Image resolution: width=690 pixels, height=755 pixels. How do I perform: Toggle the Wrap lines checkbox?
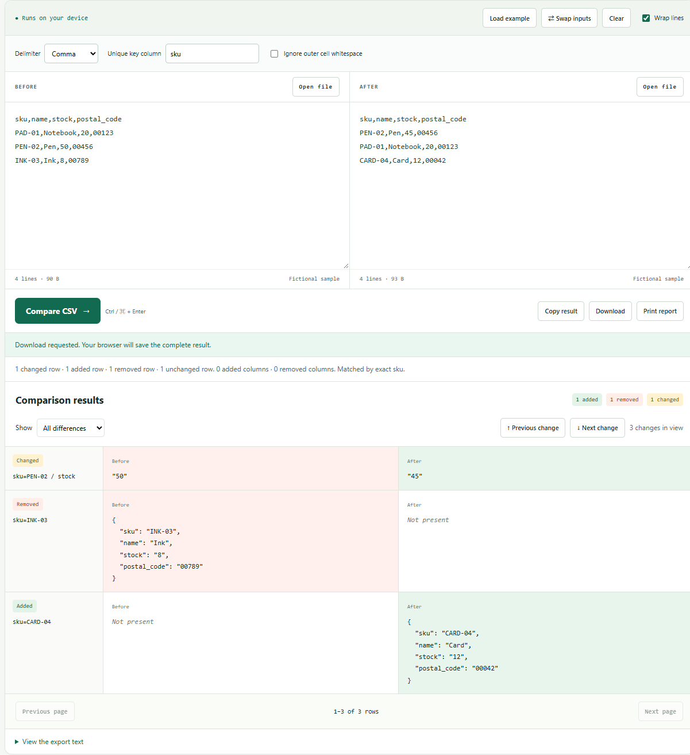point(646,18)
